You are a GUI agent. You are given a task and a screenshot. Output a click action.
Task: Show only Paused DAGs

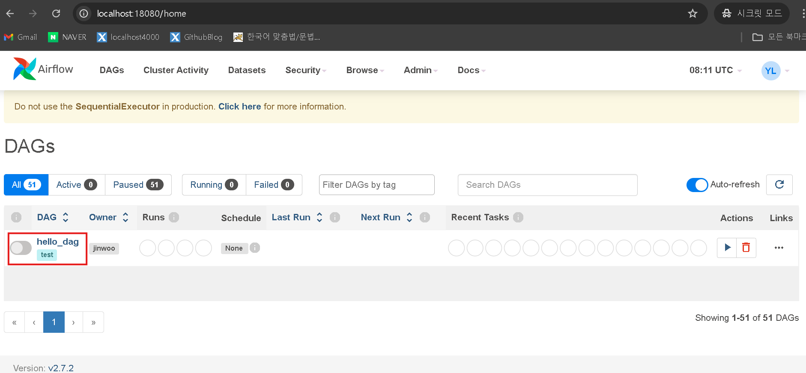(138, 185)
